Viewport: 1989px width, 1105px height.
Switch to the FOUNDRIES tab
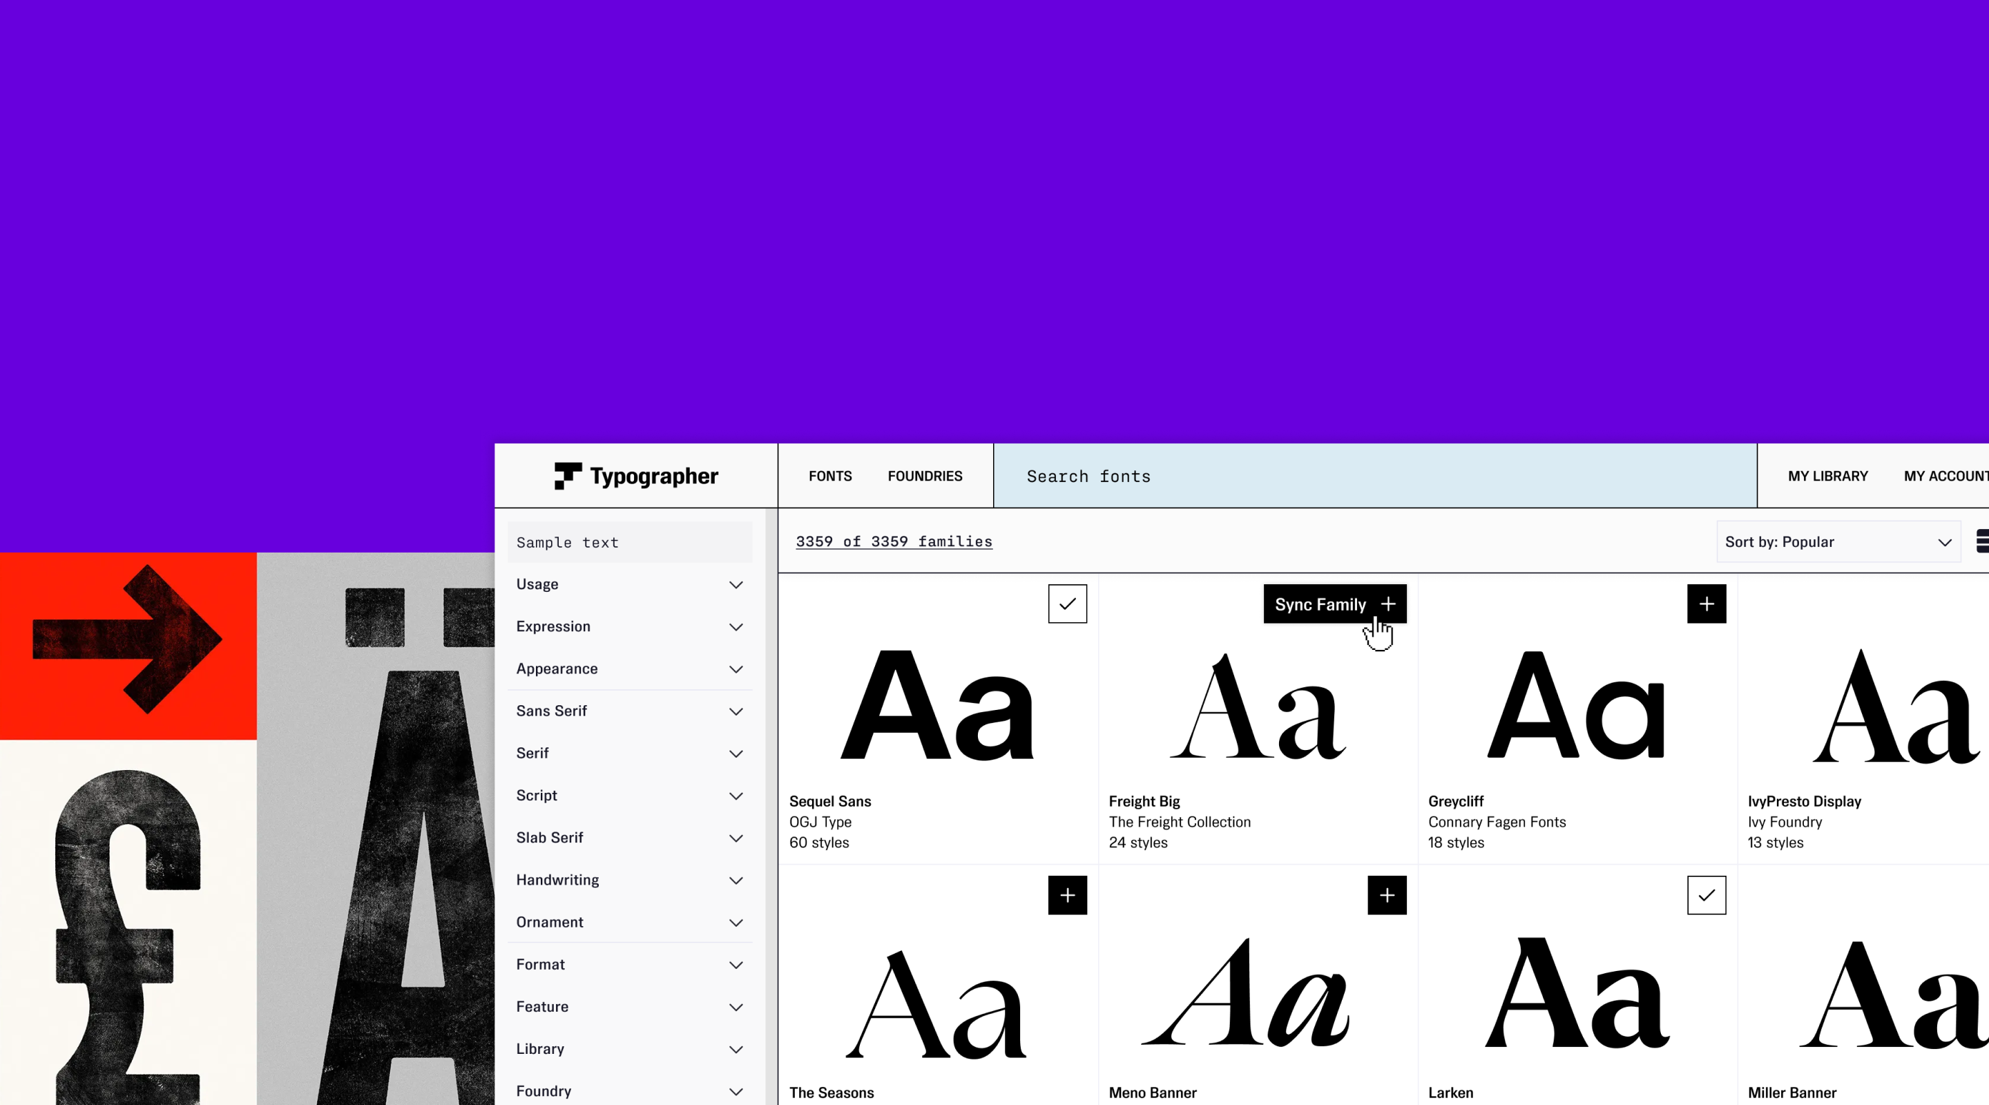[x=924, y=476]
